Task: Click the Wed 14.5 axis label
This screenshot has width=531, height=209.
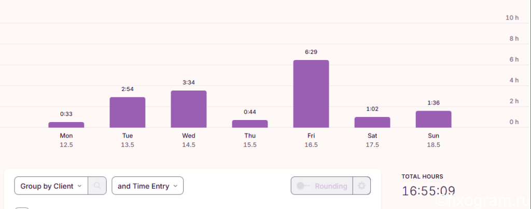Action: coord(189,140)
